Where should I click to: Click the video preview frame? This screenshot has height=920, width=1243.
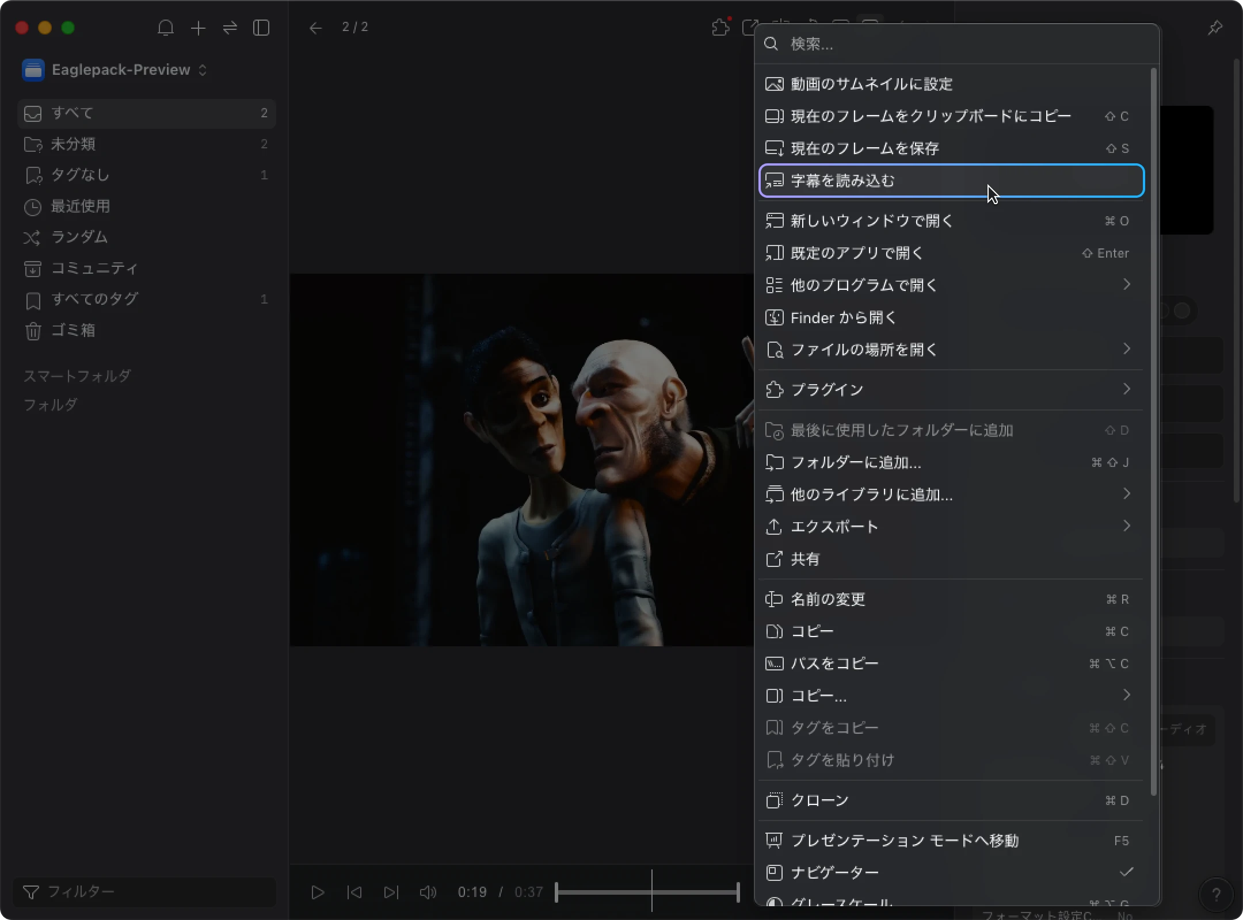click(521, 460)
